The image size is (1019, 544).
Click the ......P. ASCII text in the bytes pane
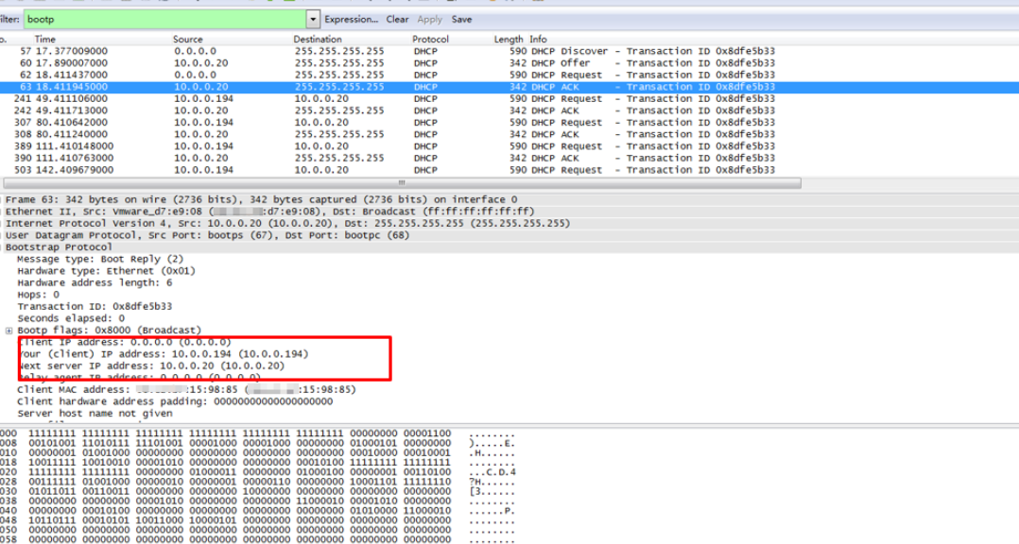coord(492,511)
